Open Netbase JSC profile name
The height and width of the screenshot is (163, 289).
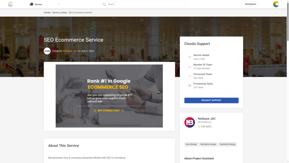tap(207, 119)
